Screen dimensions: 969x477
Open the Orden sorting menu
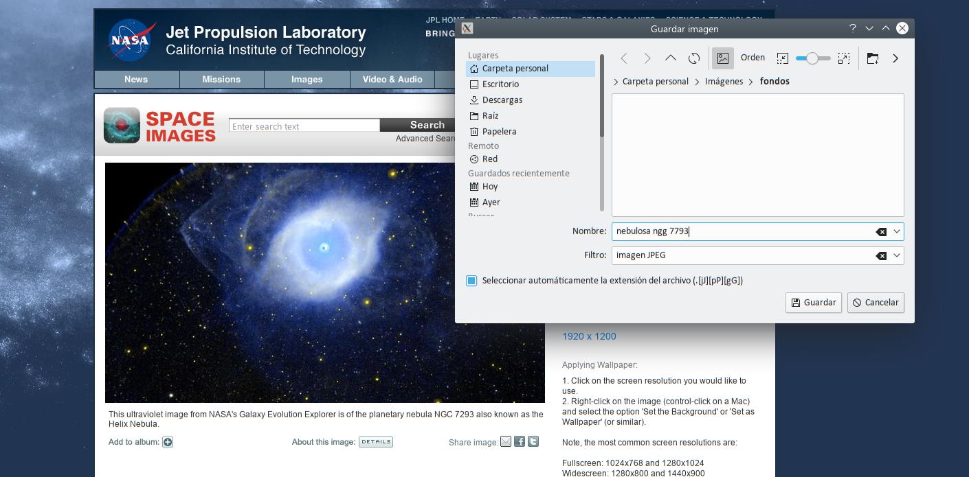pos(753,58)
